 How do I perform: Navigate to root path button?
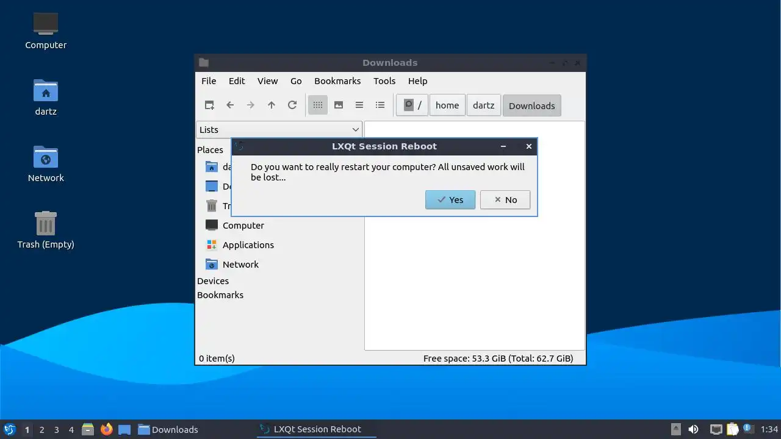click(412, 105)
